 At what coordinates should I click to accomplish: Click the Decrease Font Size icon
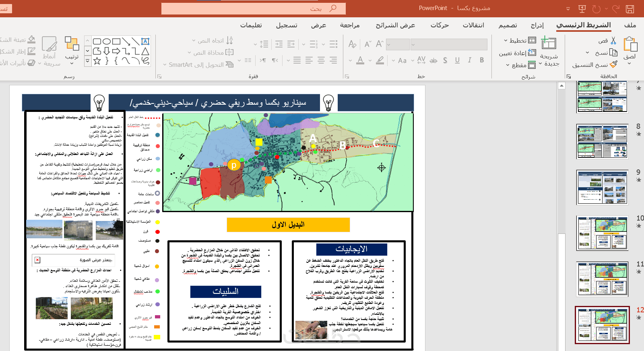point(368,44)
